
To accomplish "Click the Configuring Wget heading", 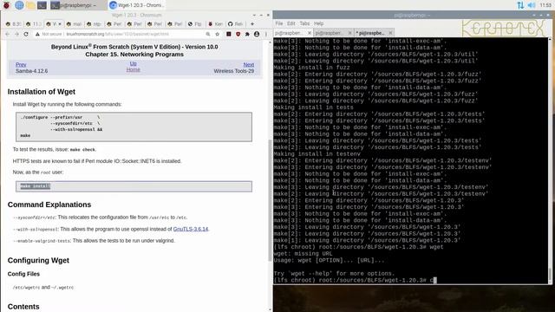I will pos(38,260).
